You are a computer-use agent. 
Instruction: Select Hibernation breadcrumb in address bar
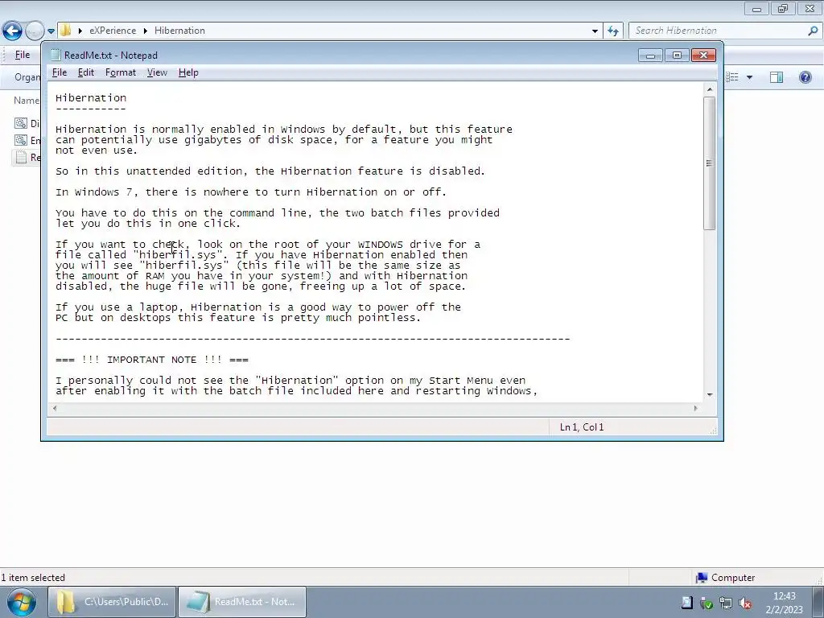179,31
